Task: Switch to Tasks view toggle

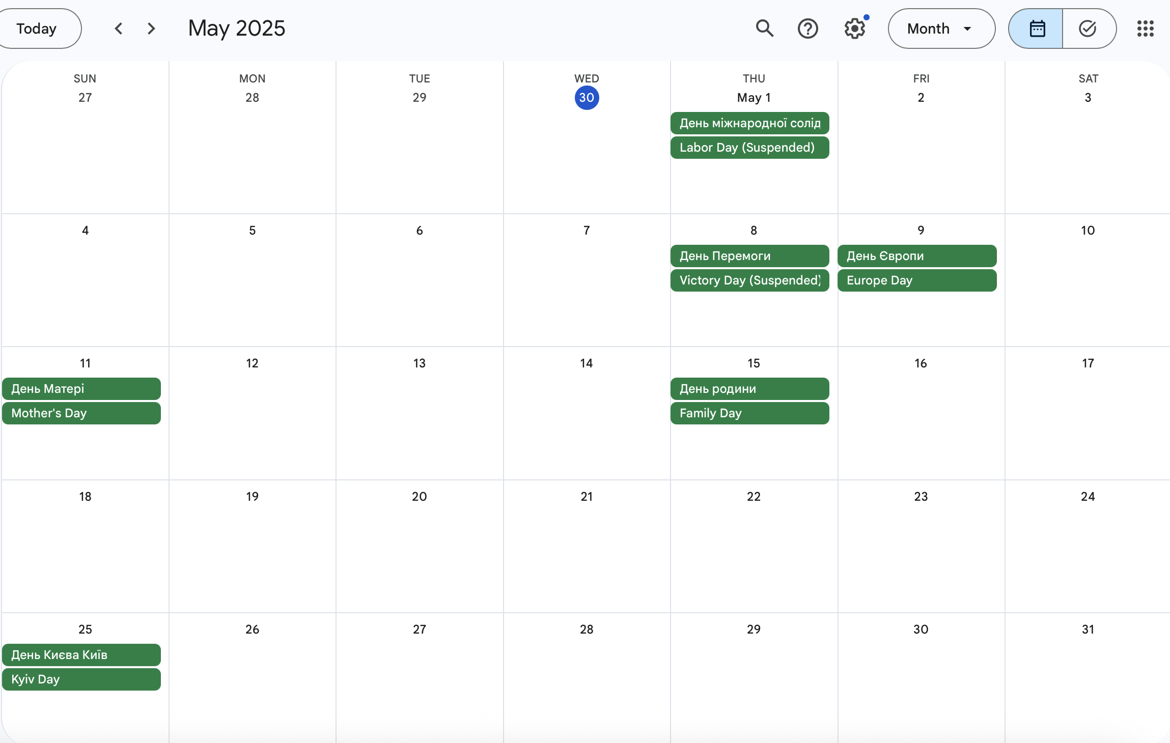Action: coord(1088,28)
